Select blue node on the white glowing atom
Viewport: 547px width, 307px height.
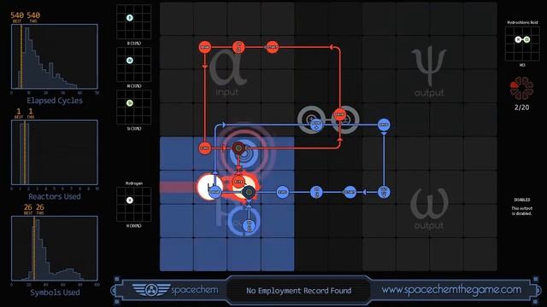[215, 192]
